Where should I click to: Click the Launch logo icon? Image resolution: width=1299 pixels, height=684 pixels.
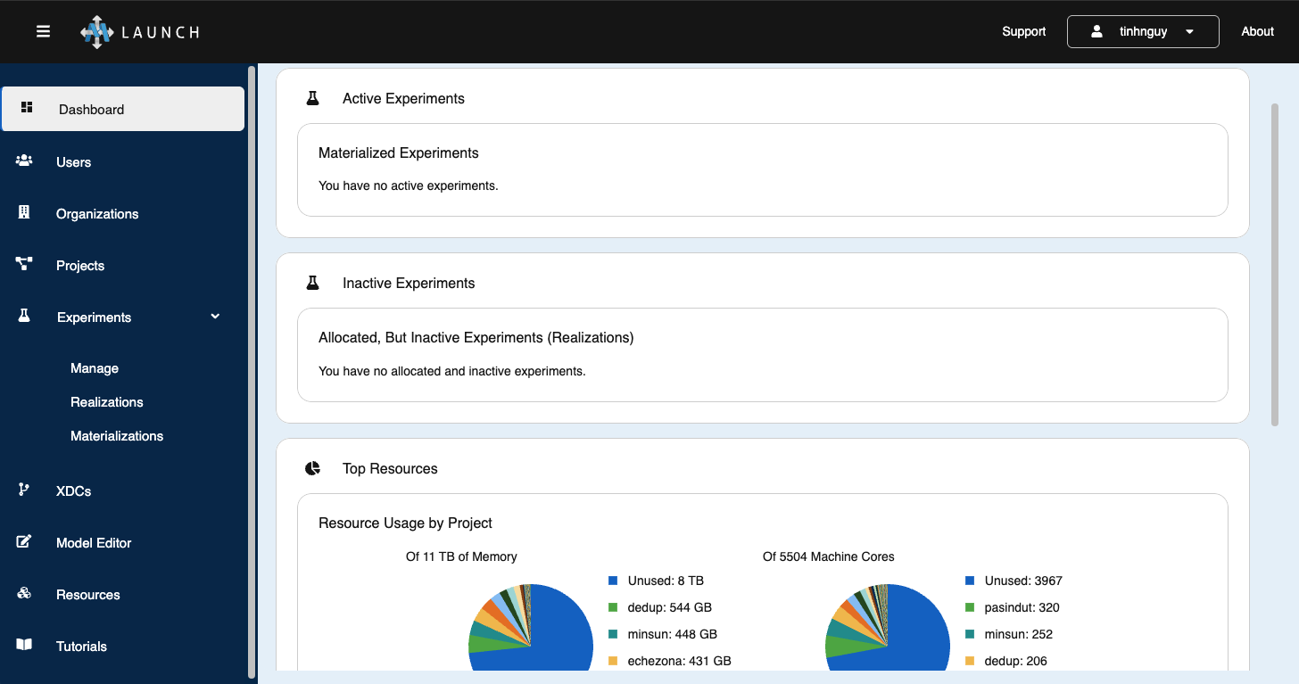click(x=97, y=32)
